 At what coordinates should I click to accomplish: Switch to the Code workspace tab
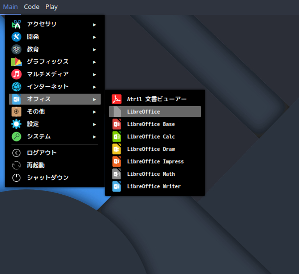32,7
